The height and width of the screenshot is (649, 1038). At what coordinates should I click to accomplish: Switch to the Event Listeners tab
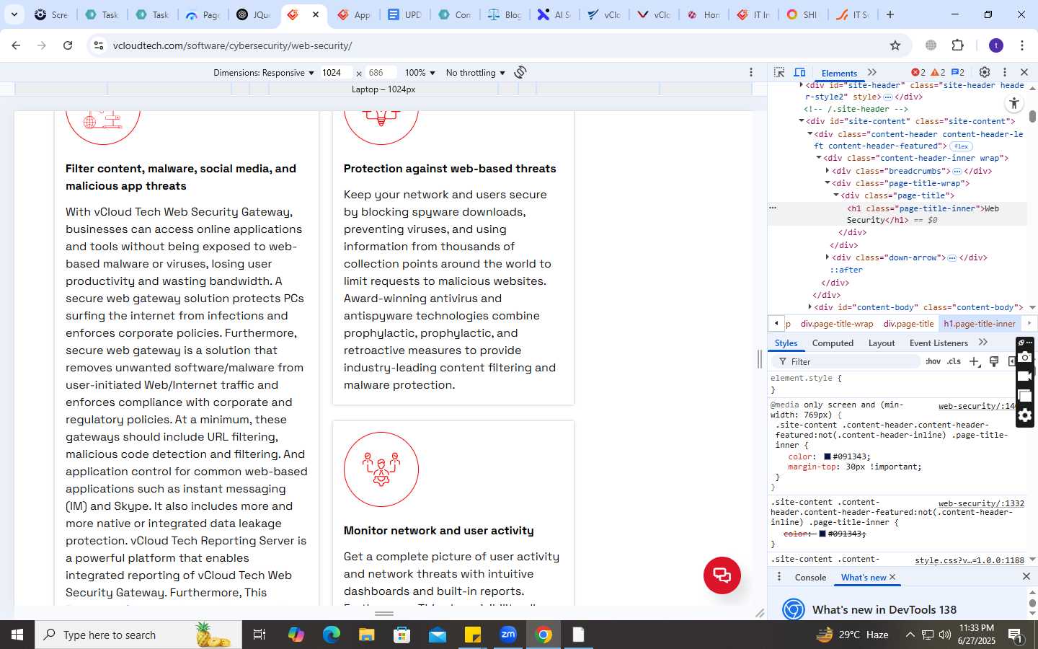(x=939, y=343)
